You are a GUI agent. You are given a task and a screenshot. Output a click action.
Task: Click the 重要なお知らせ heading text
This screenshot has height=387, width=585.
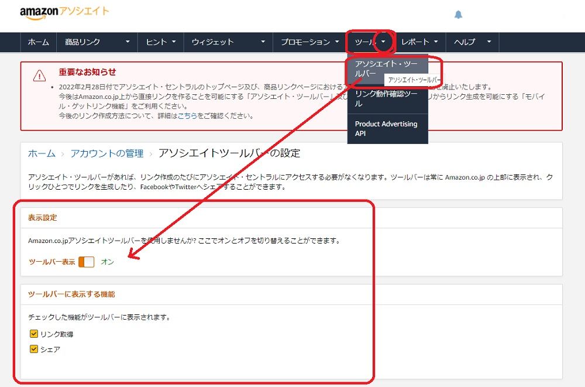click(x=87, y=72)
